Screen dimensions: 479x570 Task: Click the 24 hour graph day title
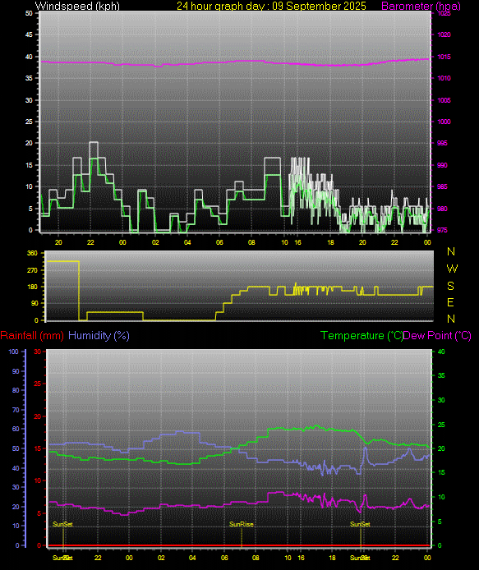pyautogui.click(x=271, y=6)
